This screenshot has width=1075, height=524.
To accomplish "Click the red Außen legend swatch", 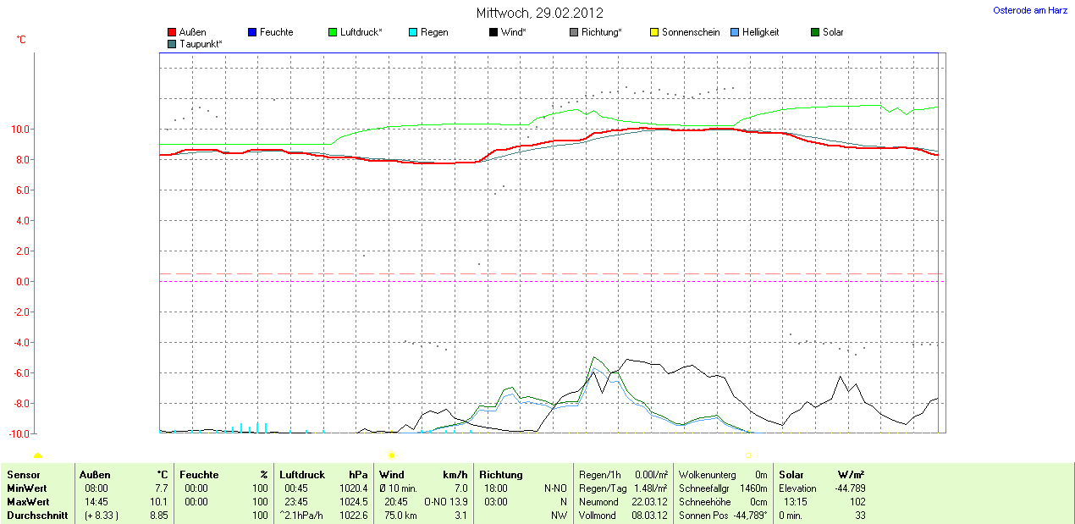I will 172,33.
